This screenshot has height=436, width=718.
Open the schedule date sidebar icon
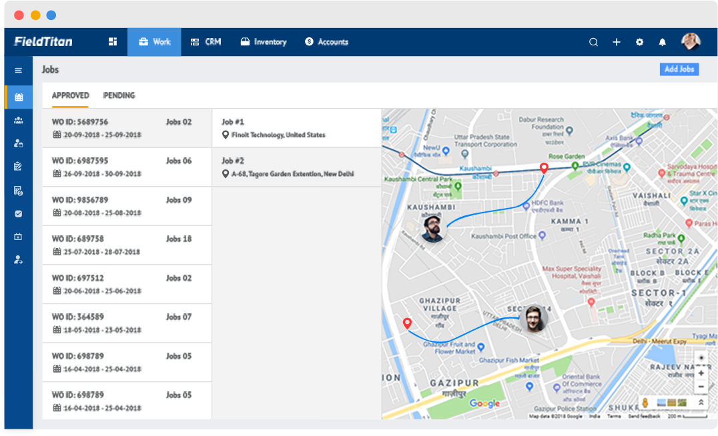pos(18,237)
